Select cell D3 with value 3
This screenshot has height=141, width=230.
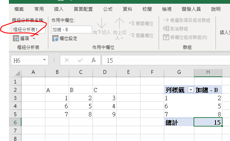(x=104, y=98)
